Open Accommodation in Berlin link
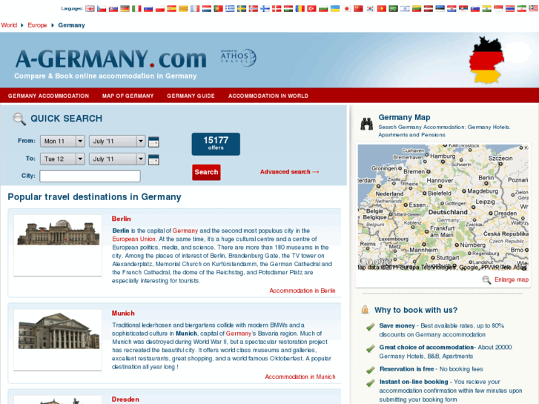This screenshot has width=539, height=404. (302, 291)
